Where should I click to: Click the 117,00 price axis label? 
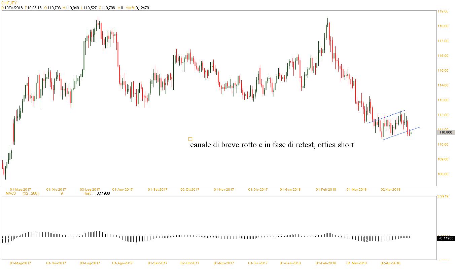click(443, 41)
